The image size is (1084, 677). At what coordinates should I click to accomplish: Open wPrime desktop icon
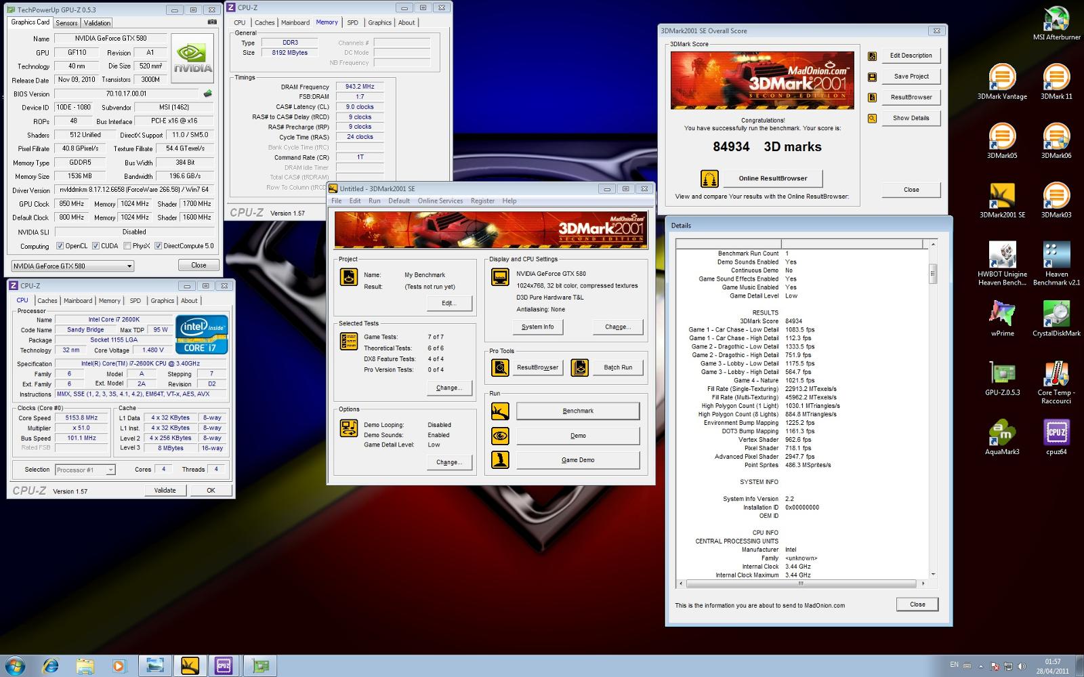(x=1002, y=319)
